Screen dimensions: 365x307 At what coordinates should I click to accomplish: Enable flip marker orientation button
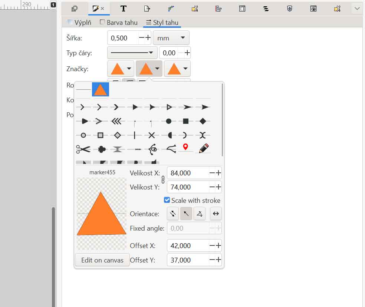click(x=216, y=214)
